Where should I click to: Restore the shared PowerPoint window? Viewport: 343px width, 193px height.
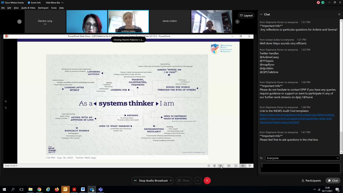pos(241,36)
